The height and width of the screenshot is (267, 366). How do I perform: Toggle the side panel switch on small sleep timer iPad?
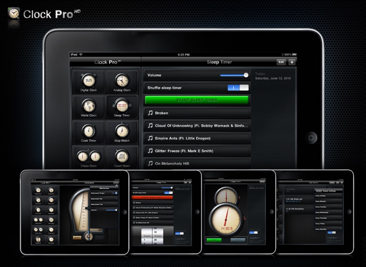180,233
